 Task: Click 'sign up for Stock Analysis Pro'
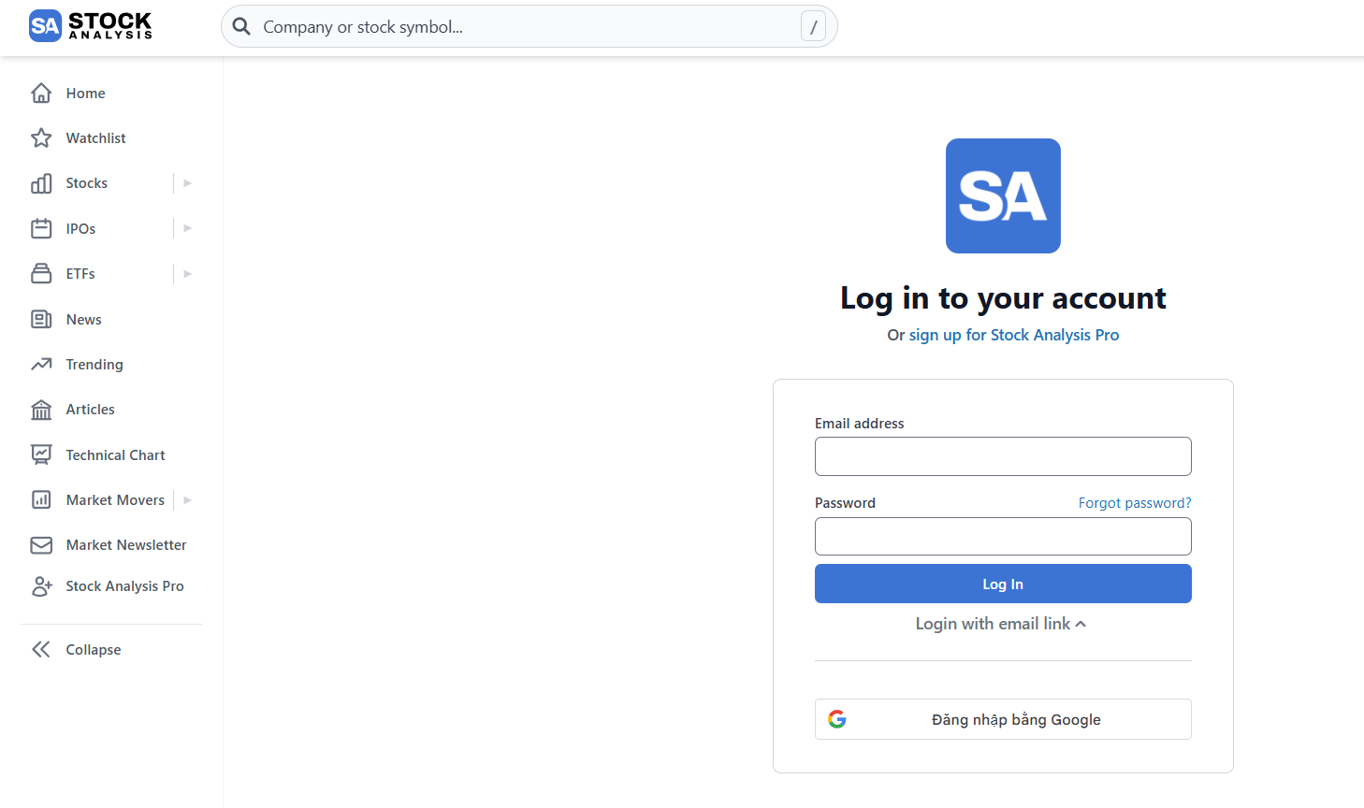coord(1013,334)
